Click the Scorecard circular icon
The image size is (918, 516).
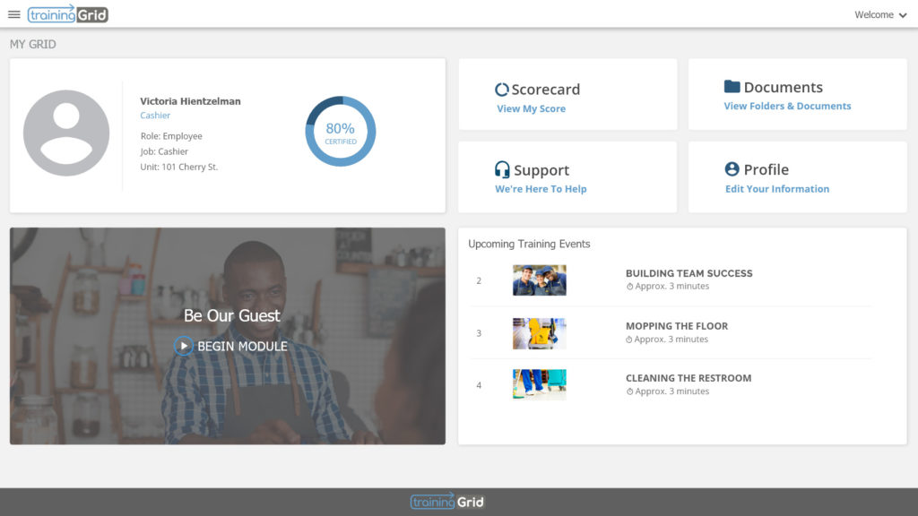(x=502, y=90)
